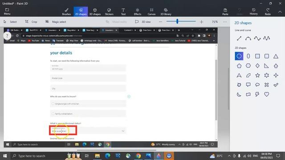Select the oval speech bubble shape
This screenshot has height=160, width=285.
[257, 85]
